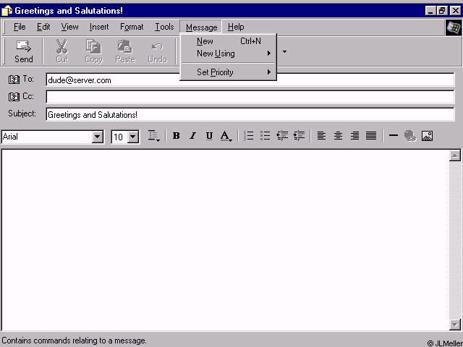
Task: Toggle italic formatting
Action: pyautogui.click(x=192, y=136)
